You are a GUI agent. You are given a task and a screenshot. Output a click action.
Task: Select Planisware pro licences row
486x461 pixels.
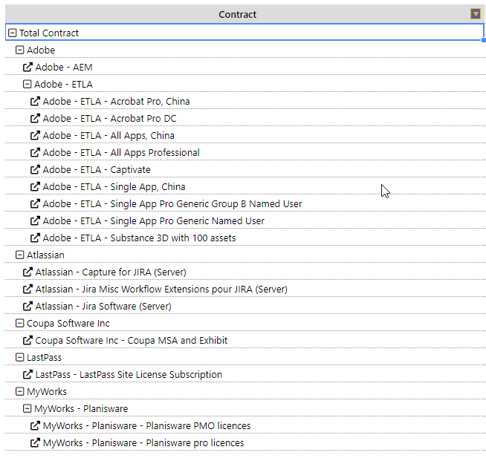pos(245,442)
